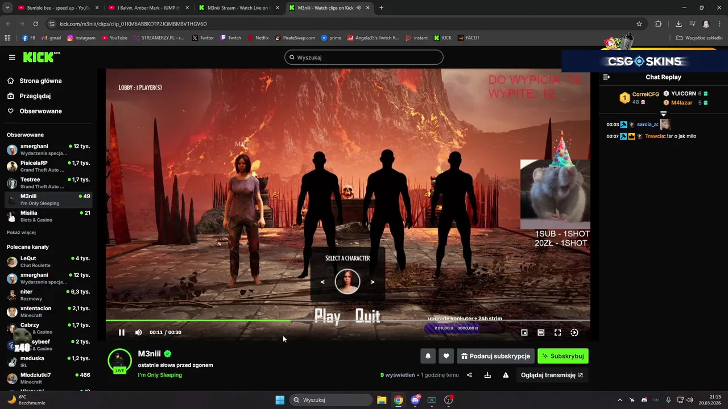Open Chrome downloads icon
Viewport: 728px width, 409px height.
[679, 24]
